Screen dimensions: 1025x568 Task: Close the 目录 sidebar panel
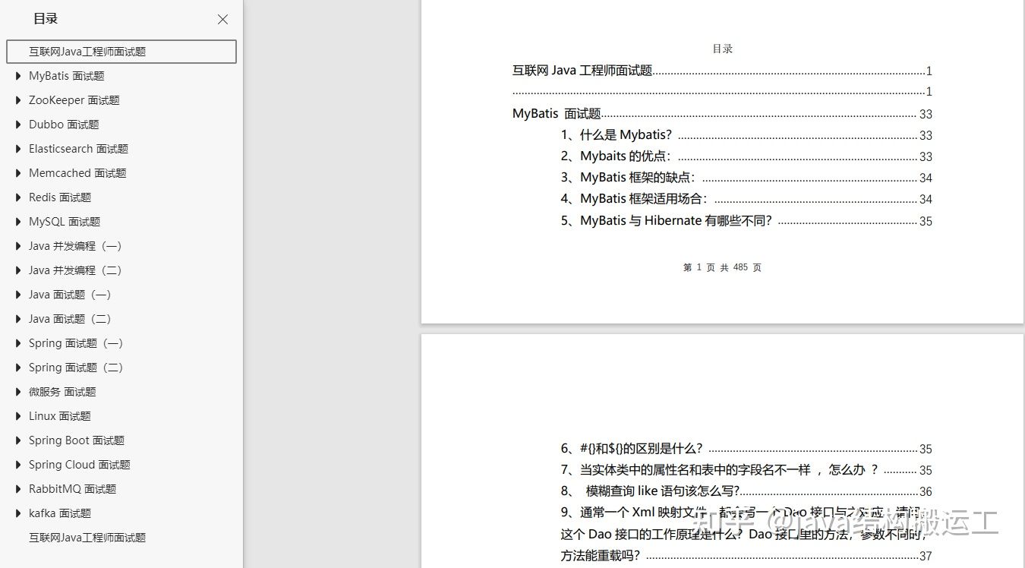pyautogui.click(x=222, y=20)
